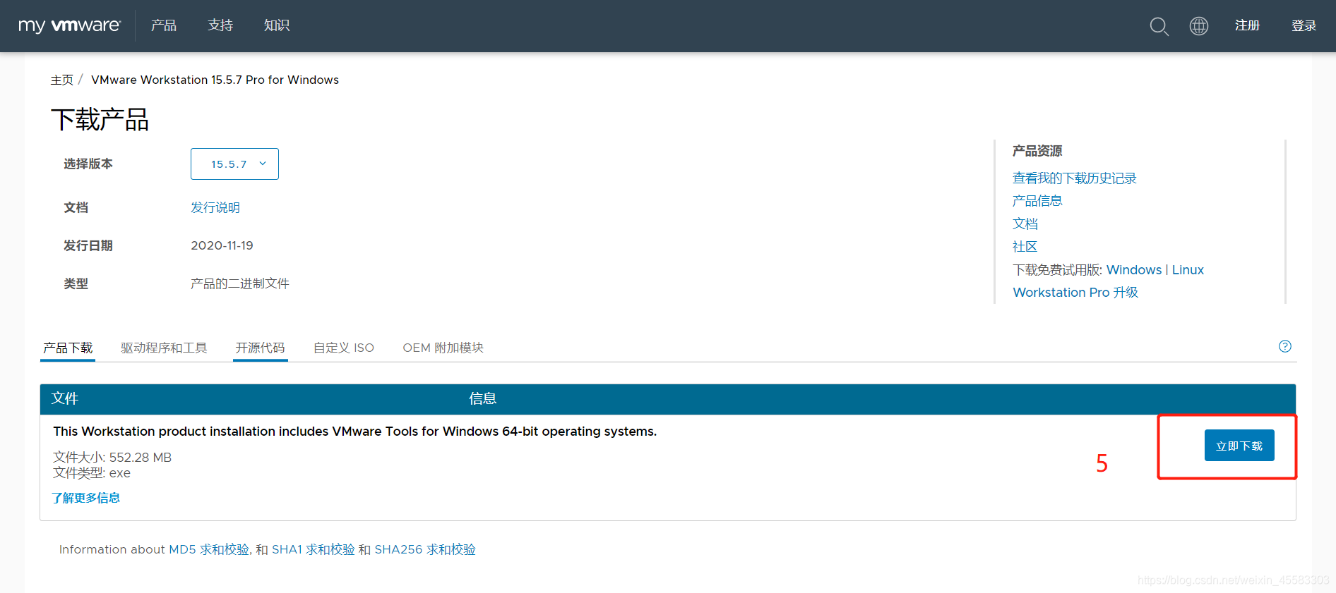Click the 发行日期 label

[x=88, y=245]
